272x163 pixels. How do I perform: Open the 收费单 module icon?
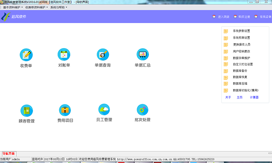click(26, 55)
